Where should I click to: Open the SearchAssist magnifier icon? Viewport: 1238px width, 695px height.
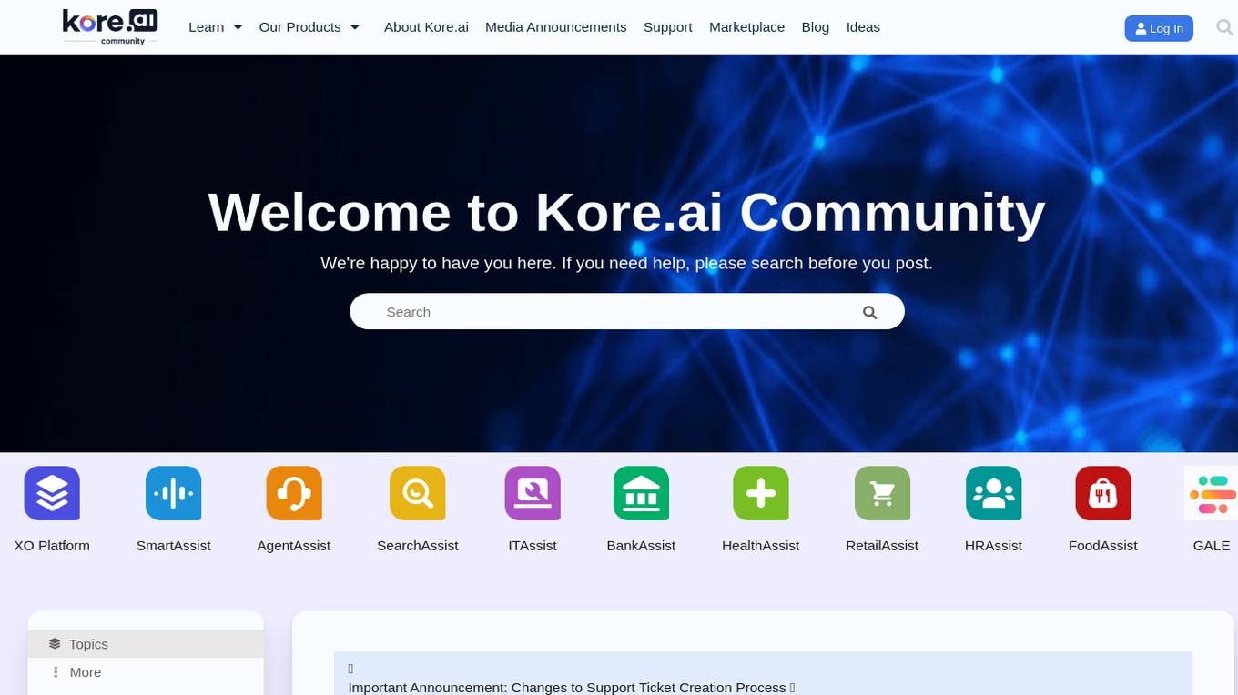418,493
